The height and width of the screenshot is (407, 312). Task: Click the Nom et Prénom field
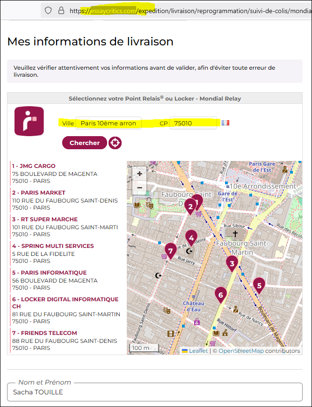(x=154, y=392)
